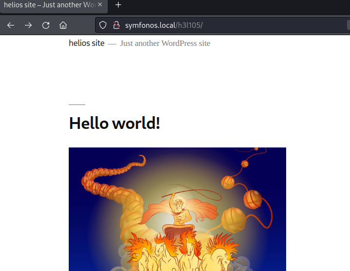350x271 pixels.
Task: Close the helios site tab
Action: 100,5
